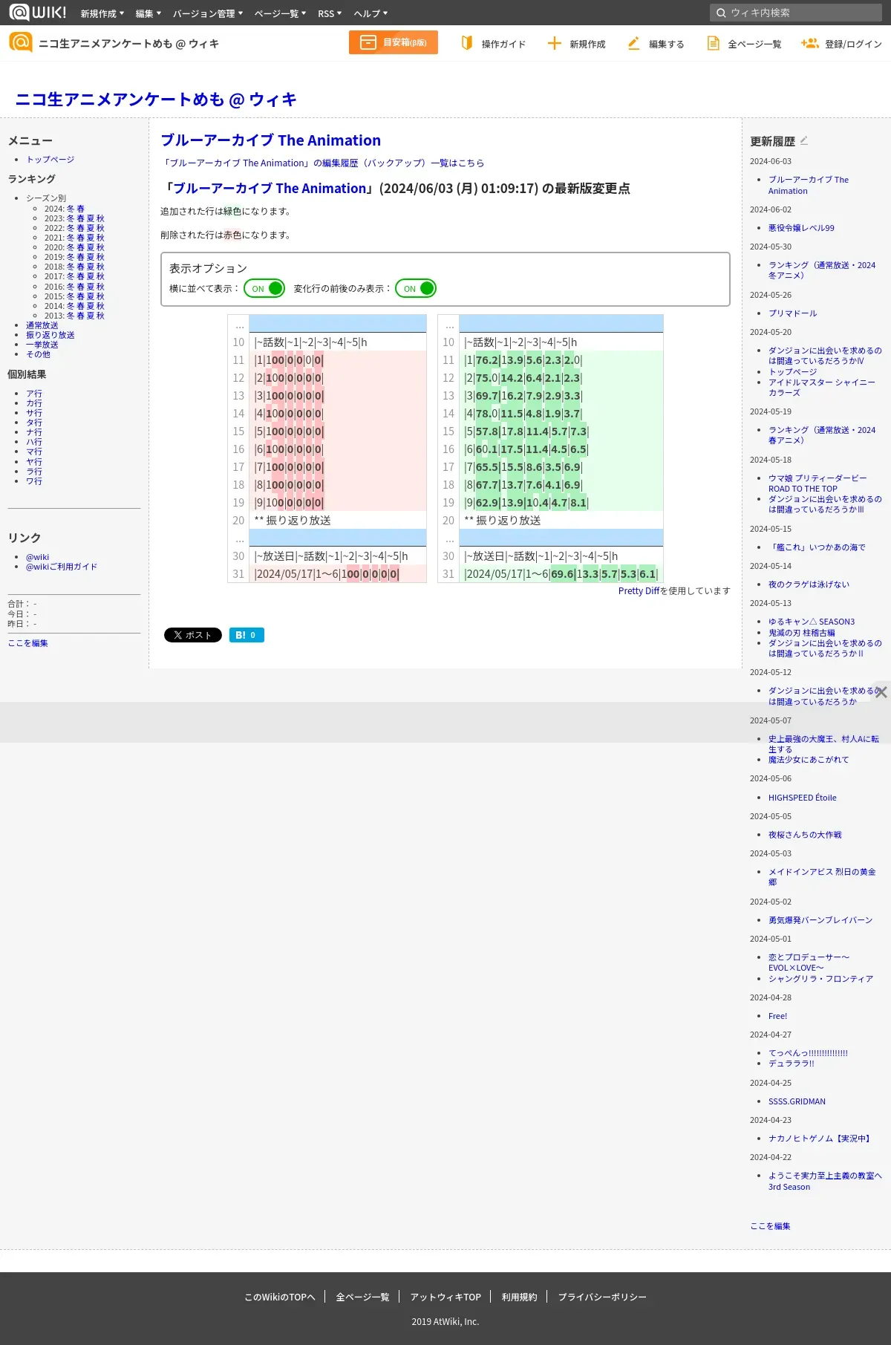Open 「艦これ」いつかあの海で entry
Screen dimensions: 891x1345
coord(817,547)
